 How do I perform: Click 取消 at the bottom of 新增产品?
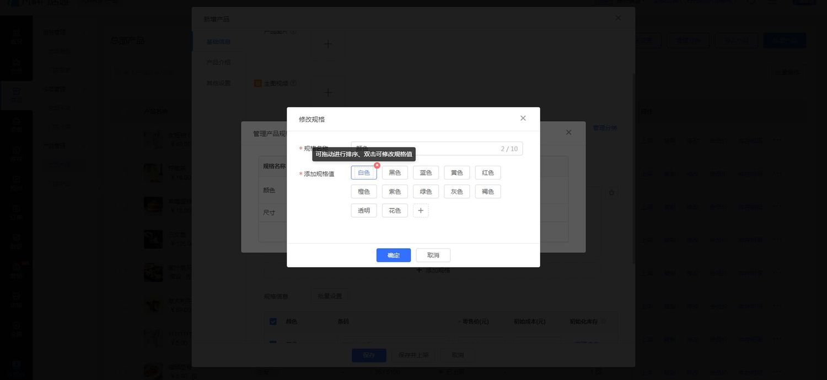click(458, 355)
